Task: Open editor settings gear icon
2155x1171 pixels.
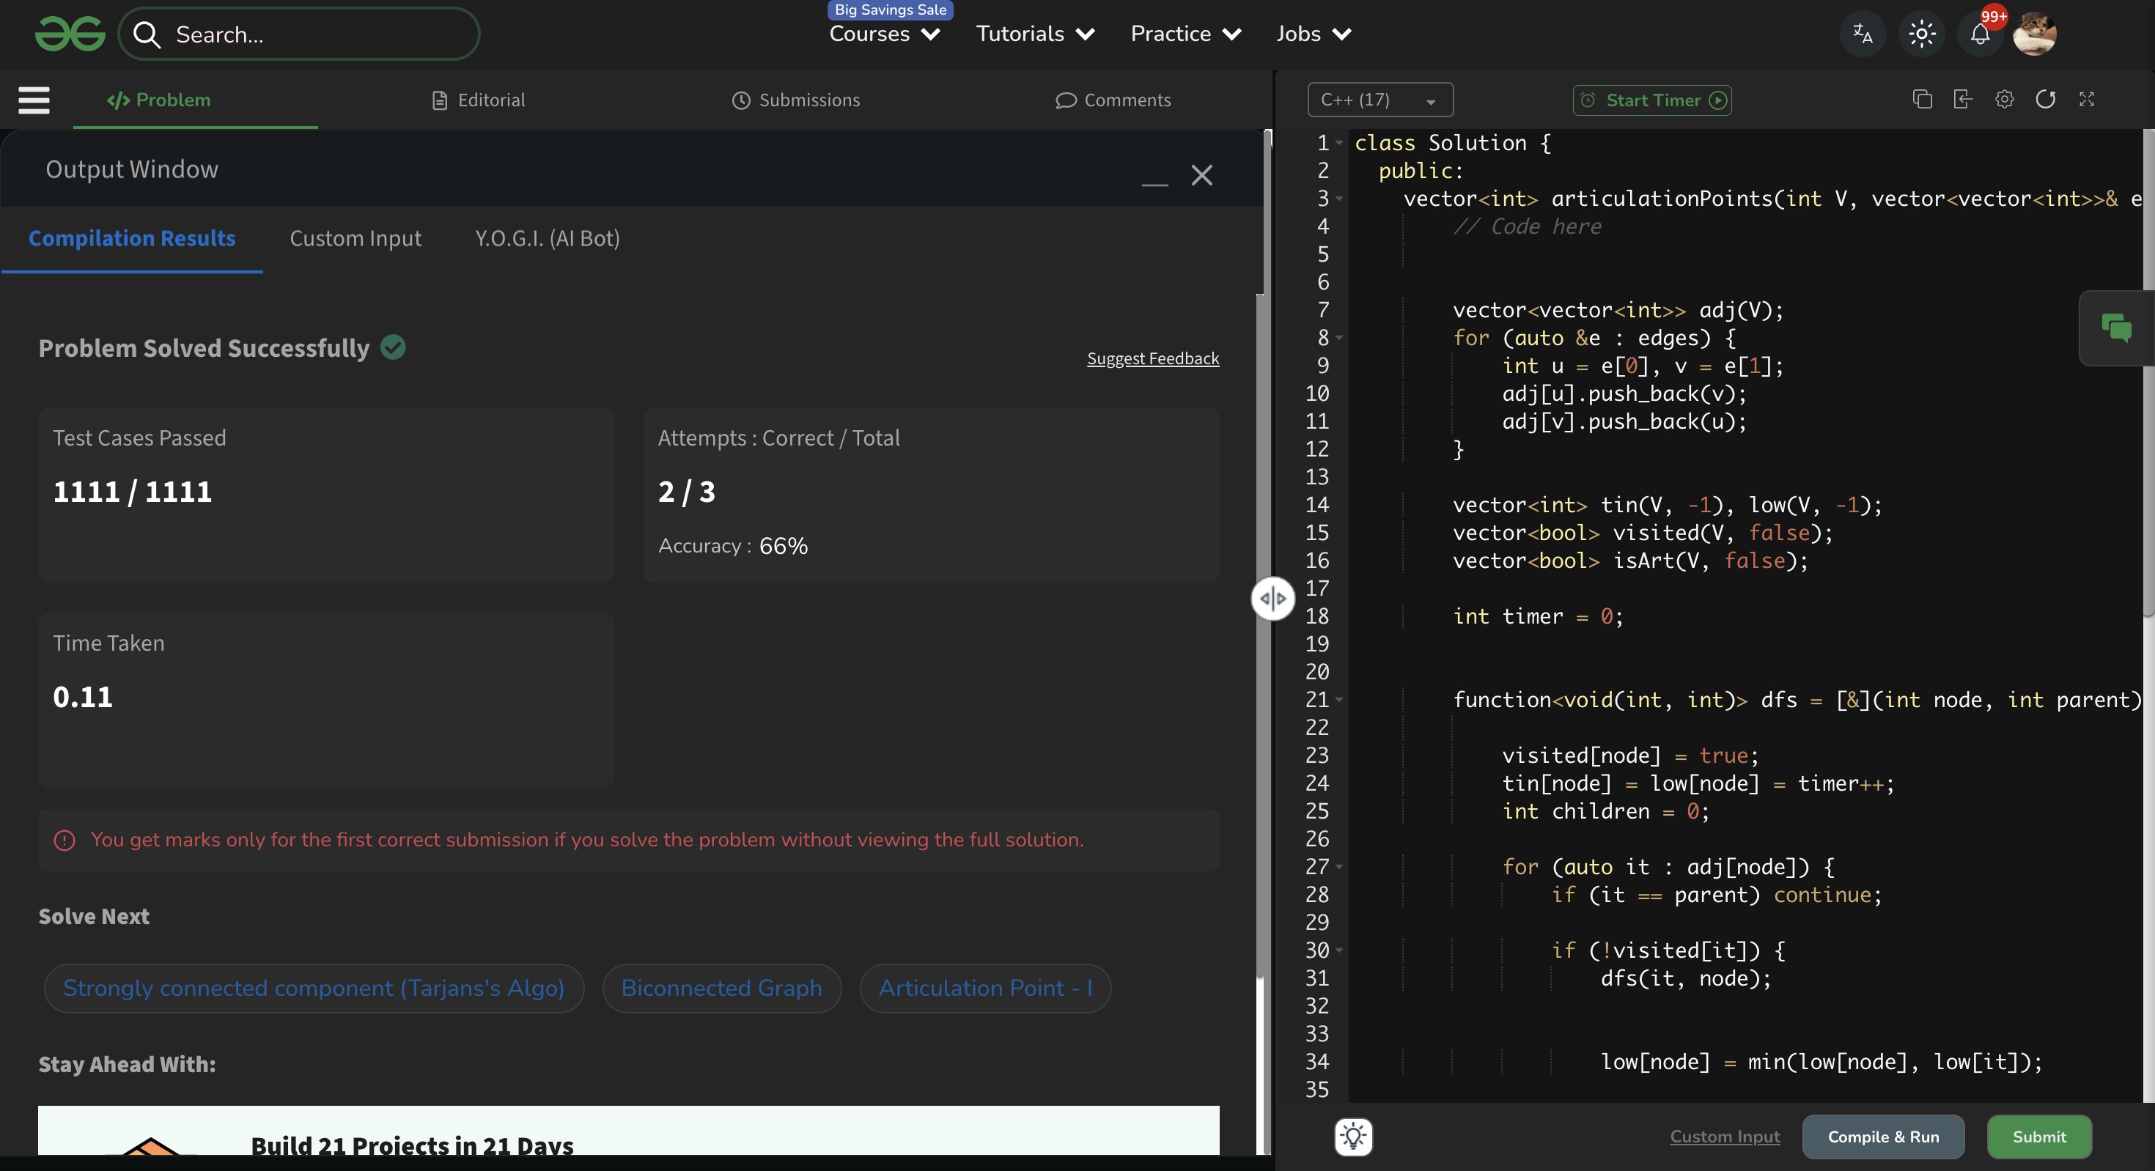Action: point(2005,100)
